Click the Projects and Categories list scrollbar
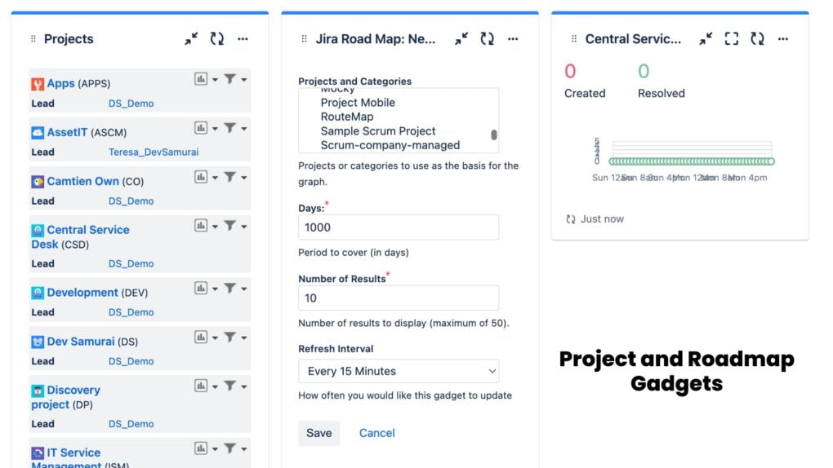Screen dimensions: 833x468 pos(494,135)
